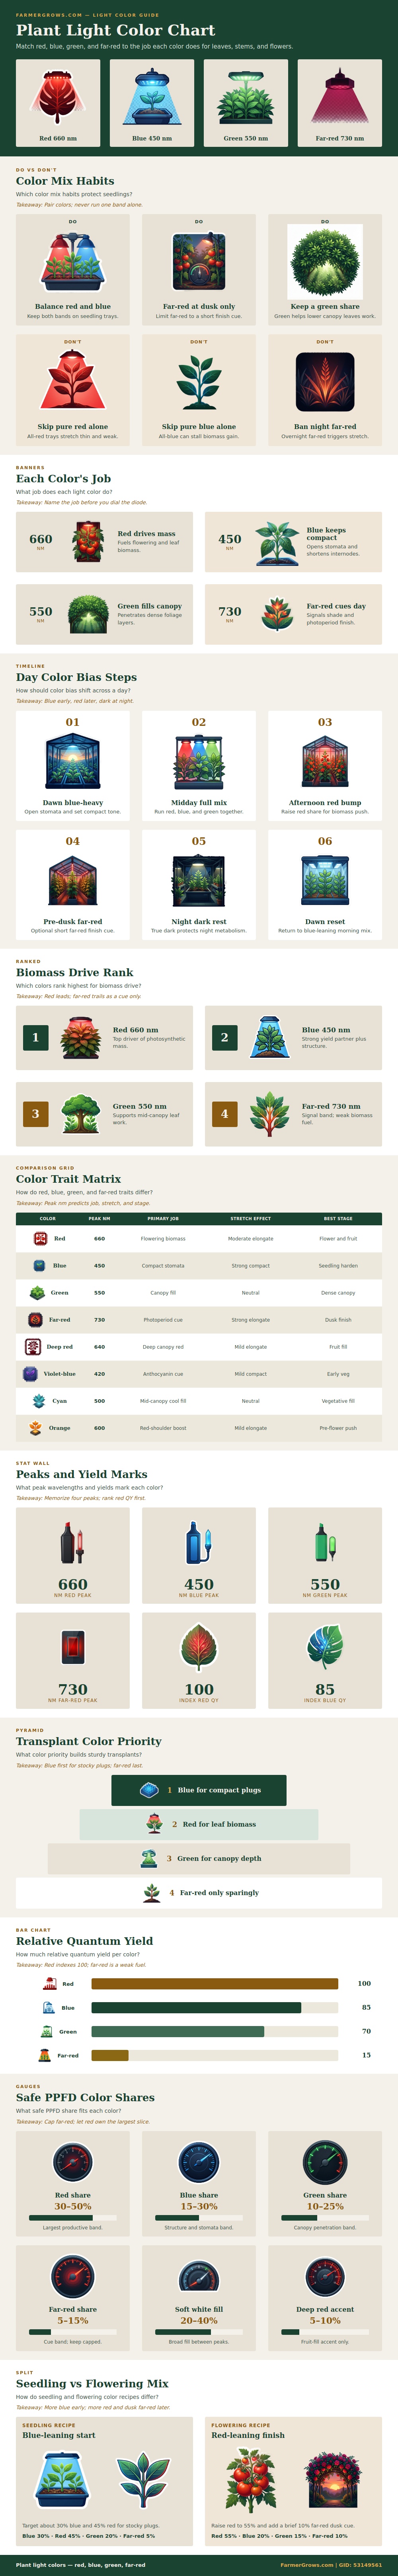Select the Balance red and blue icon

pyautogui.click(x=73, y=262)
